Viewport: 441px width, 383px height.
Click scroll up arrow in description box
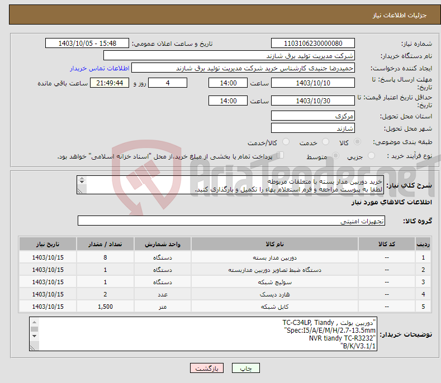coord(82,179)
